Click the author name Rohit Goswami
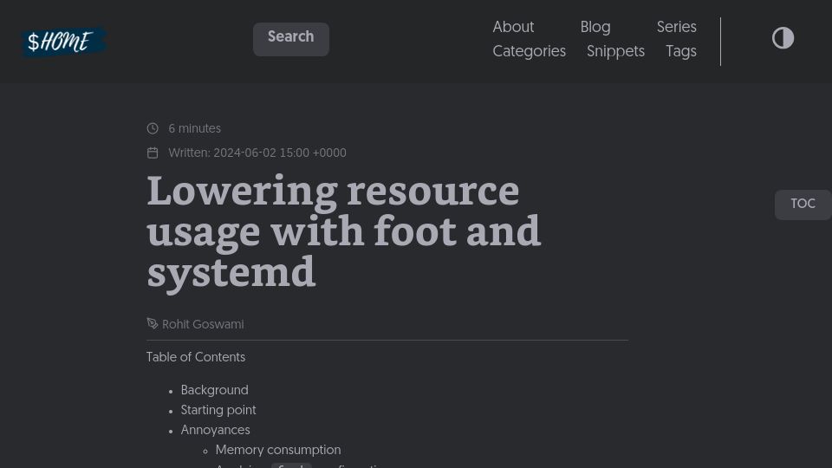 click(x=203, y=324)
